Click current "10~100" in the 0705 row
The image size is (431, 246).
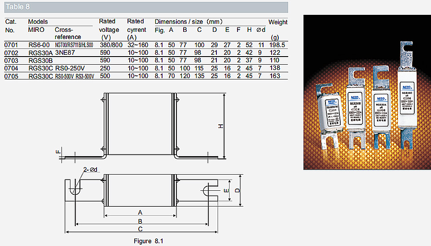point(138,76)
